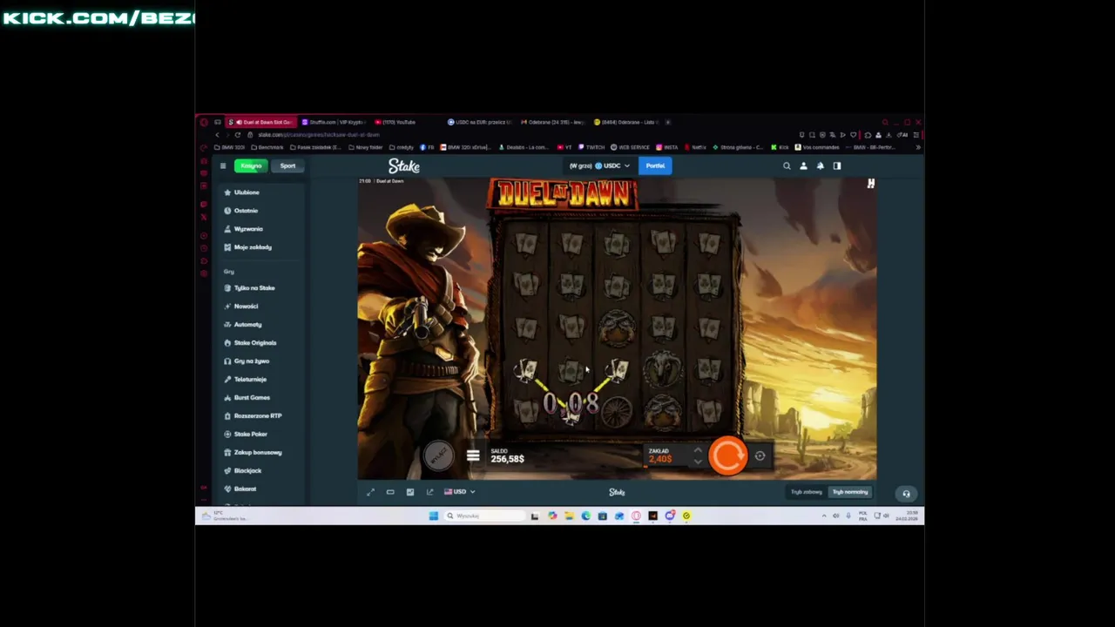
Task: Switch to the Sport tab
Action: (x=287, y=165)
